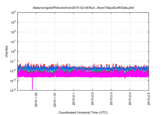164x115 pixels.
Task: Click the 10^3 y-axis tick label
Action: pyautogui.click(x=13, y=22)
